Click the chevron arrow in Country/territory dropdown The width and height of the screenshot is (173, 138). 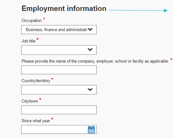[90, 90]
